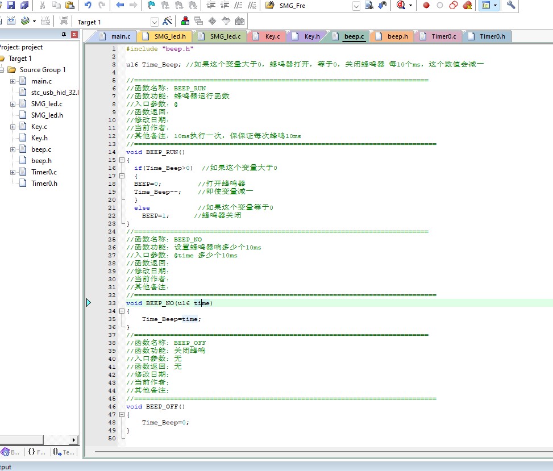Click the Undo arrow in toolbar
Image resolution: width=553 pixels, height=471 pixels.
[88, 5]
